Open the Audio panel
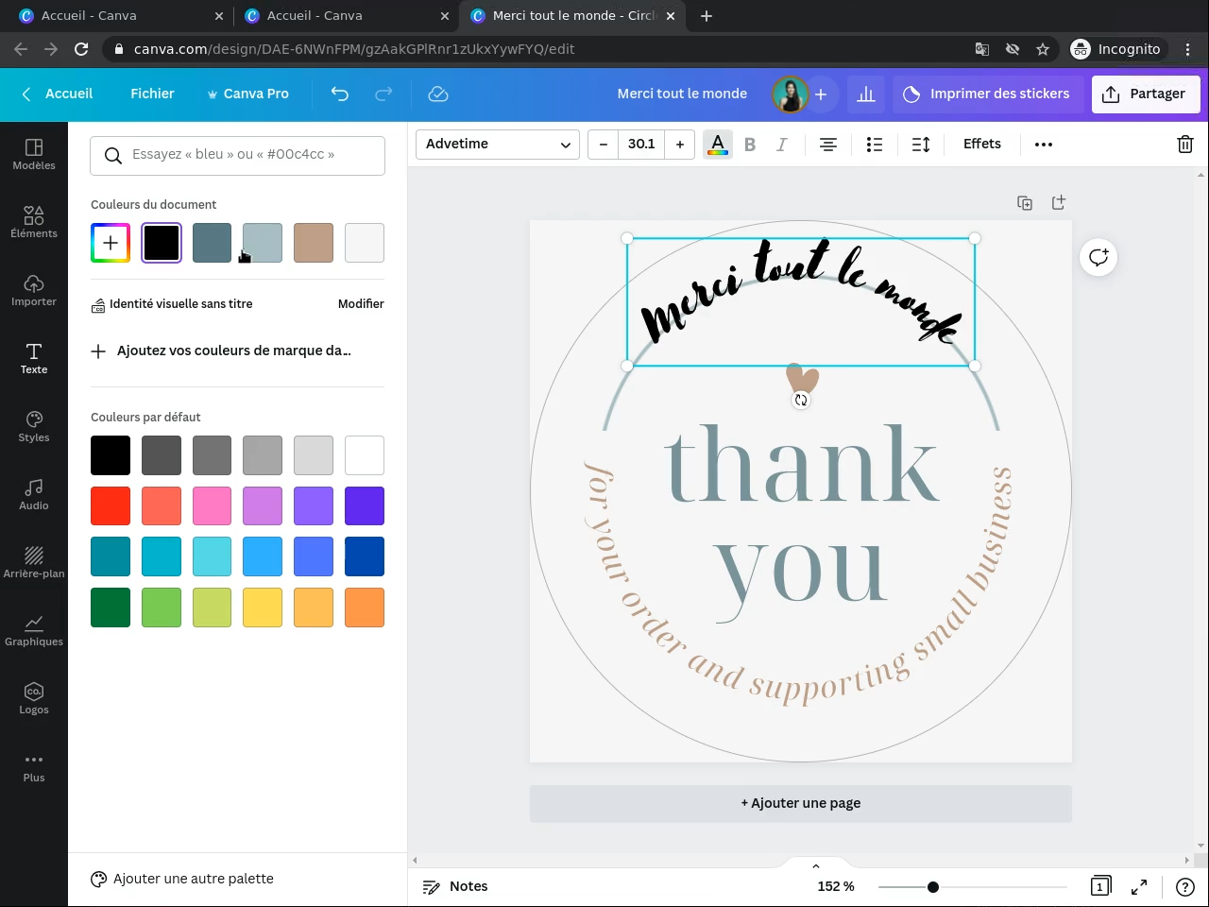 click(34, 494)
